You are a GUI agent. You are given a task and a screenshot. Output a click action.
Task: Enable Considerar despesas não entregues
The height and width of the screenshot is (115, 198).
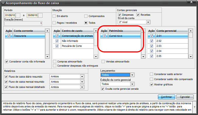[x=55, y=66]
